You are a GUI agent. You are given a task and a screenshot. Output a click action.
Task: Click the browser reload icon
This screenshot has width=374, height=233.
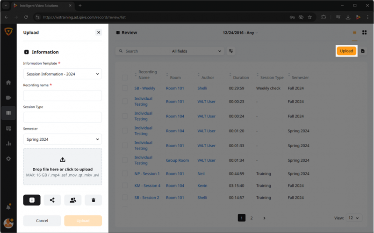[x=26, y=17]
